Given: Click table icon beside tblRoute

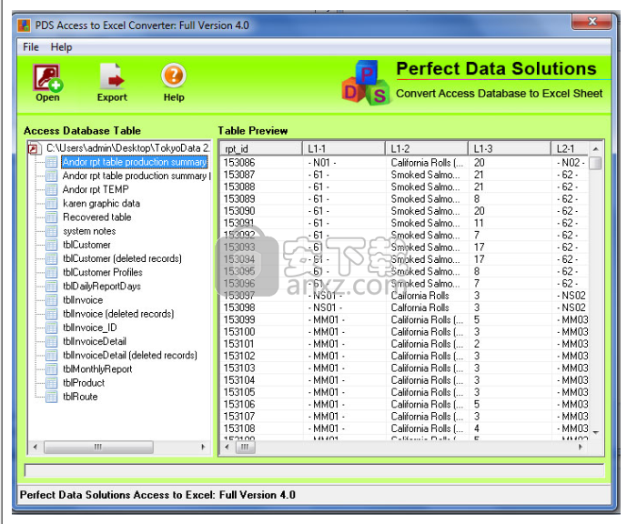Looking at the screenshot, I should tap(52, 397).
